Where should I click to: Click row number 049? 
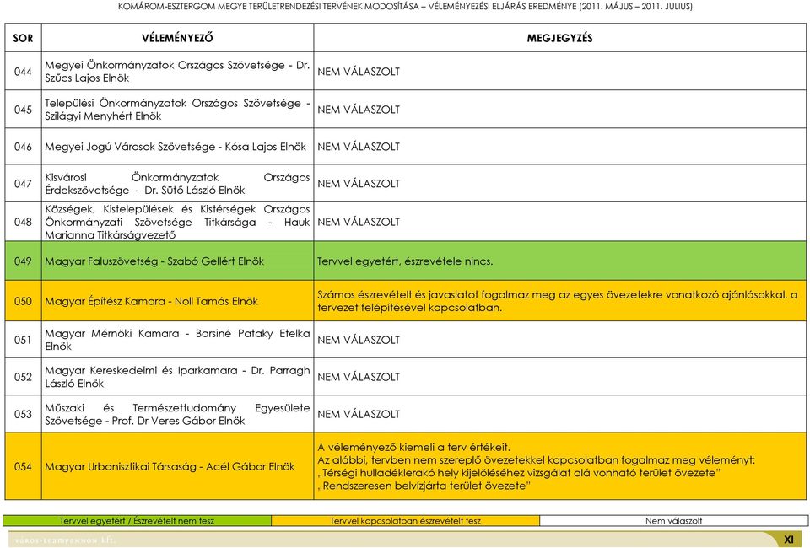pyautogui.click(x=23, y=261)
